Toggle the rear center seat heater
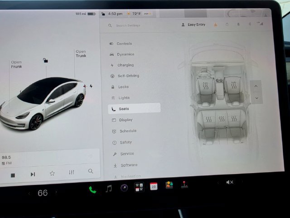This screenshot has height=218, width=290. [222, 119]
